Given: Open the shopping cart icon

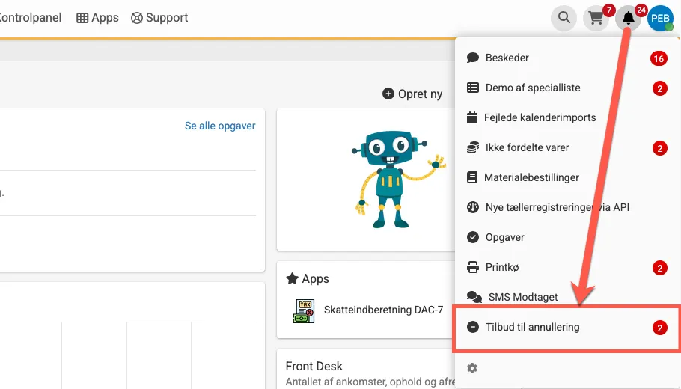Looking at the screenshot, I should coord(596,18).
